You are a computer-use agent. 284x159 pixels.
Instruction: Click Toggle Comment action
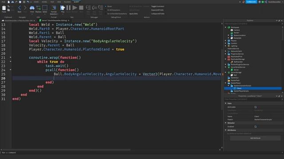pos(158,6)
